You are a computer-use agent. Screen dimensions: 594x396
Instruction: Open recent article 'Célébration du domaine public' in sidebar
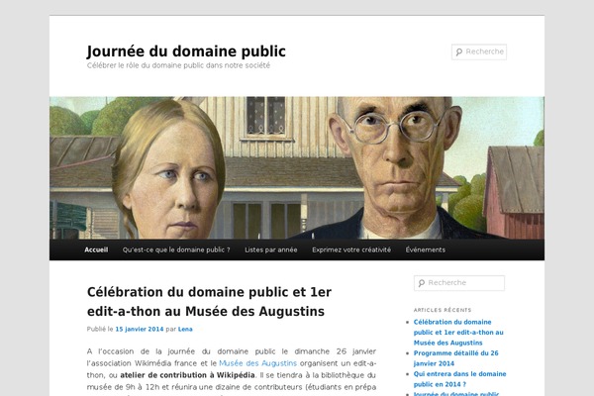click(458, 333)
